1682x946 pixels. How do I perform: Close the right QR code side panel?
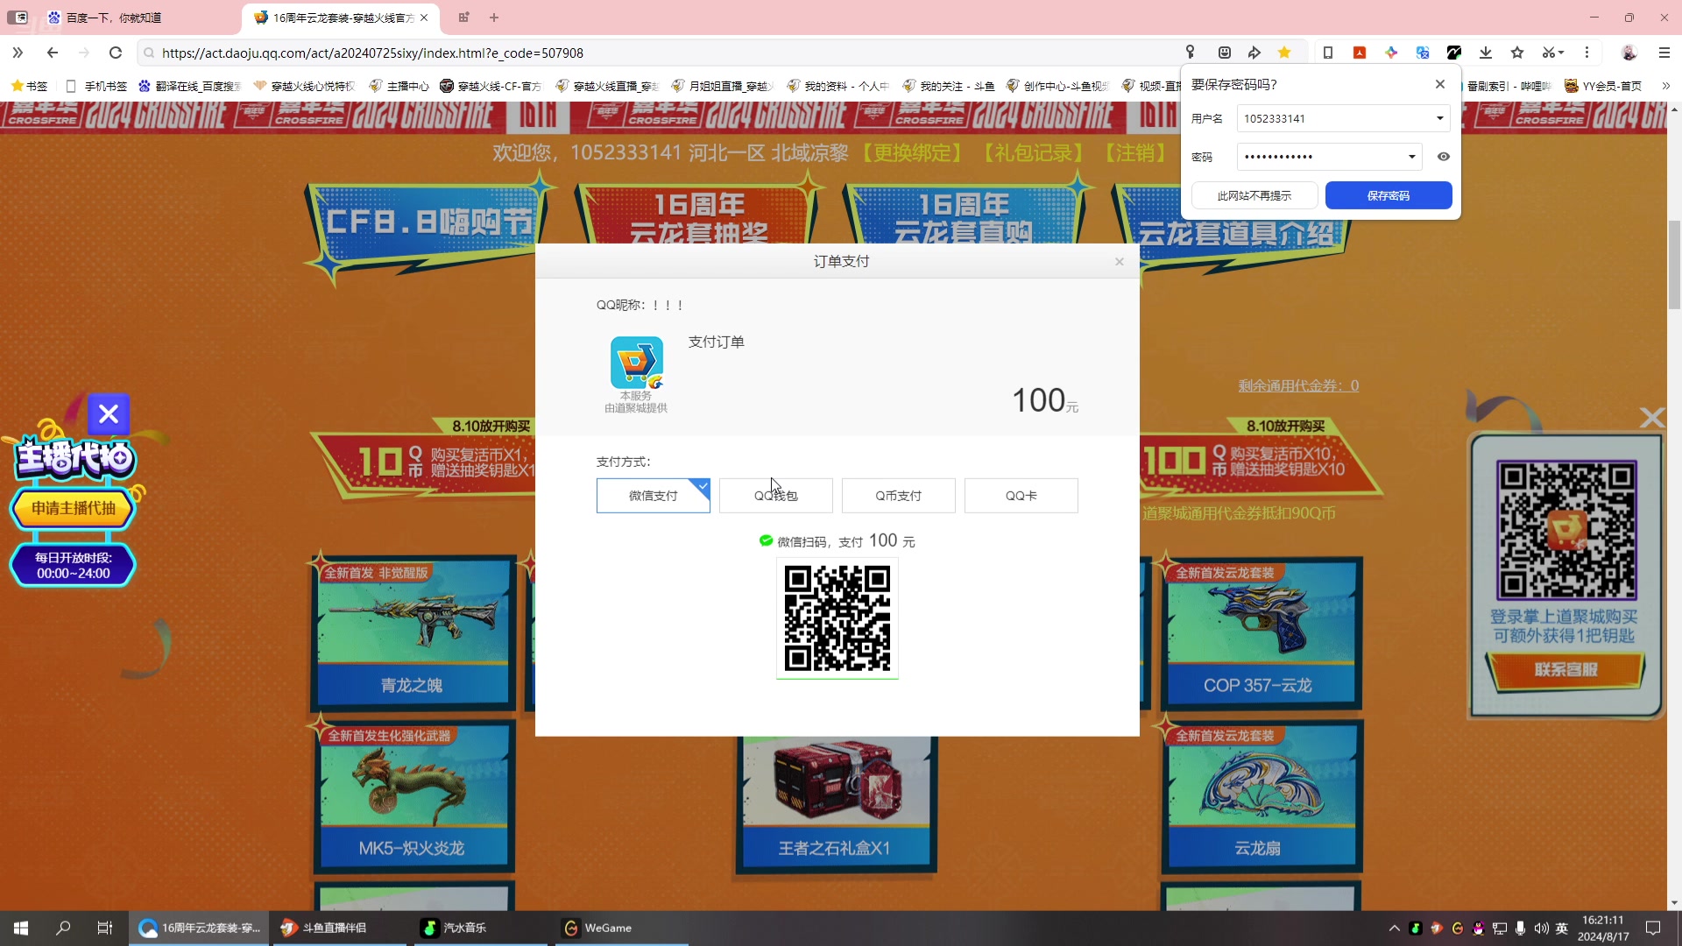tap(1651, 418)
